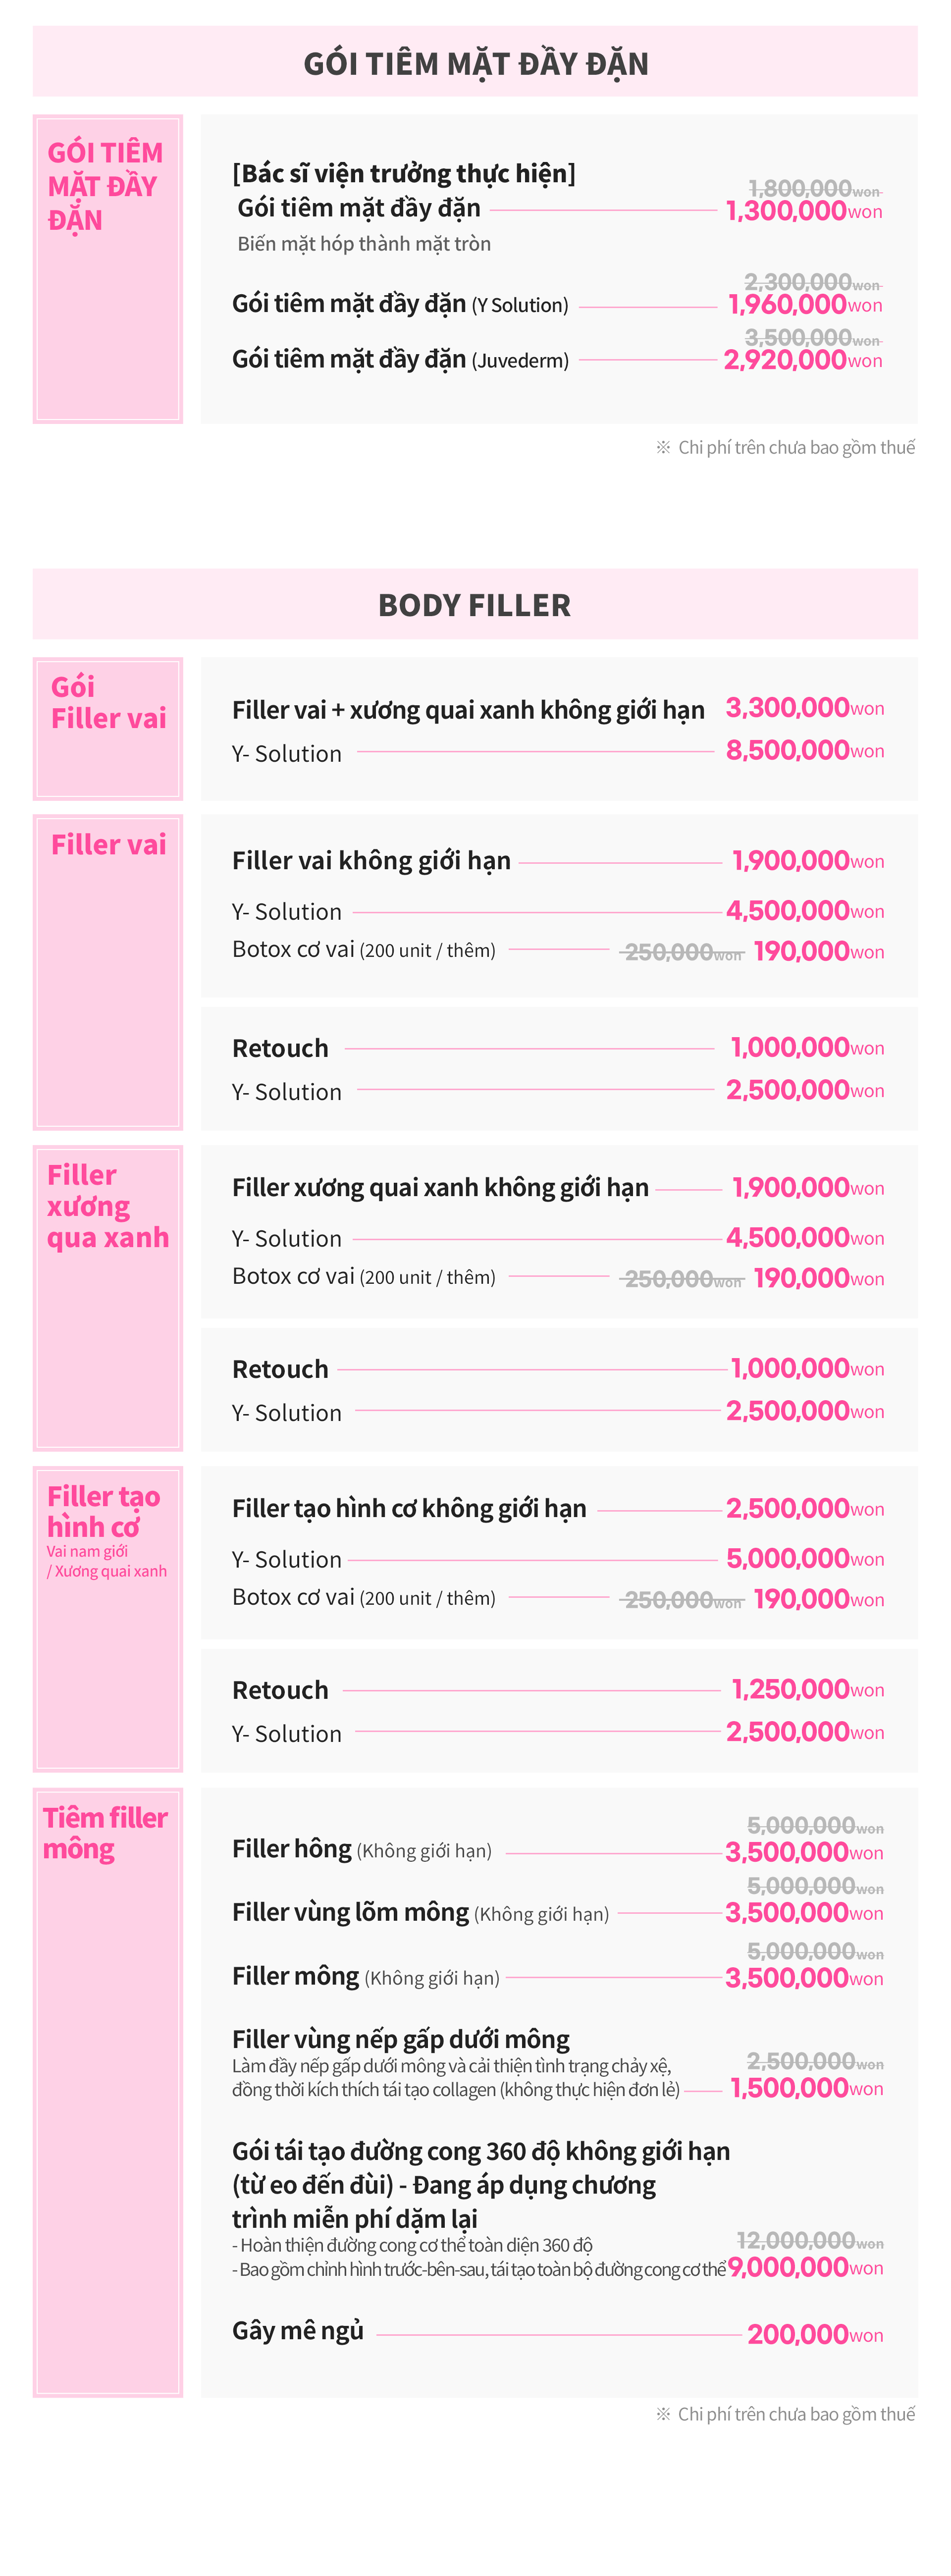Choose the Filler tạo hình cơ sidebar category
The image size is (951, 2576).
108,1618
